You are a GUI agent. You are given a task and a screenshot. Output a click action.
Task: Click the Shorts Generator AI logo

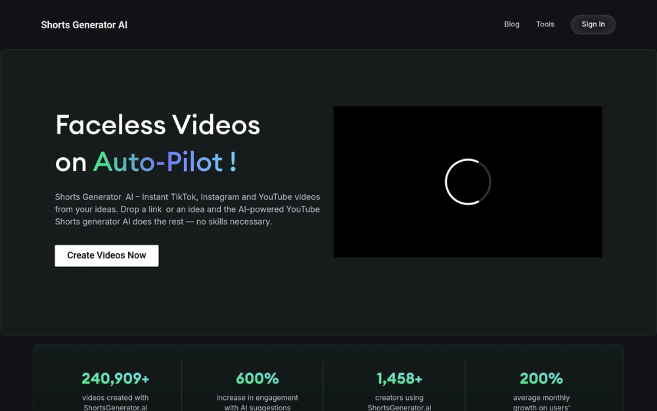[x=84, y=25]
